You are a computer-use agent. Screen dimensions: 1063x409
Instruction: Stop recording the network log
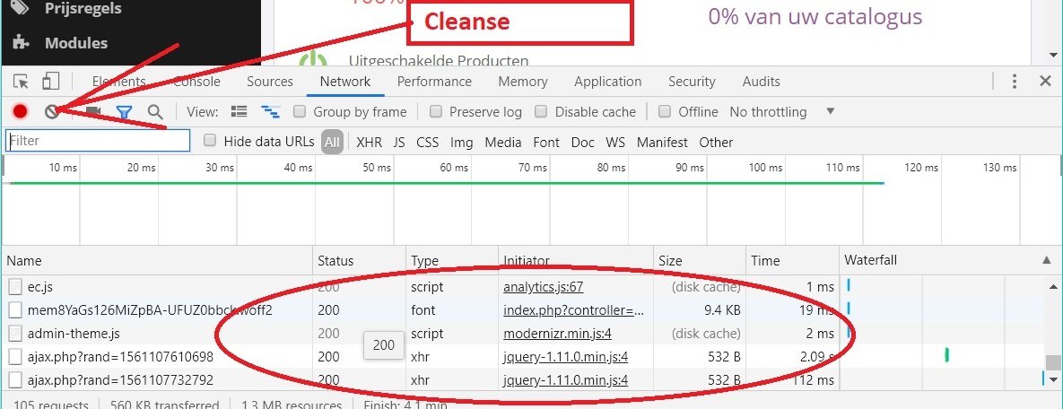[x=20, y=112]
